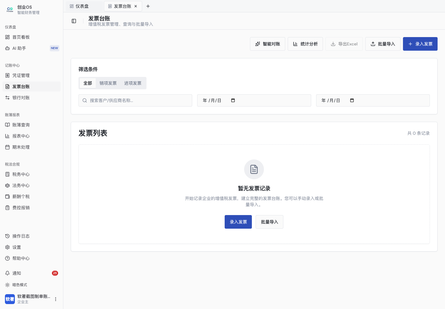Click the 创业OS Finlaw logo
The height and width of the screenshot is (309, 445).
[x=10, y=10]
